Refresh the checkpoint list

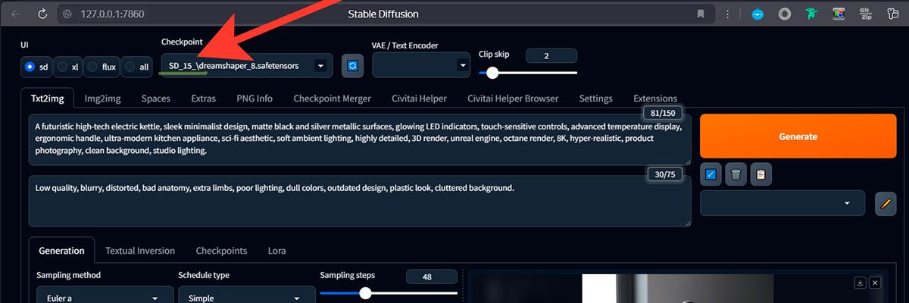point(351,66)
